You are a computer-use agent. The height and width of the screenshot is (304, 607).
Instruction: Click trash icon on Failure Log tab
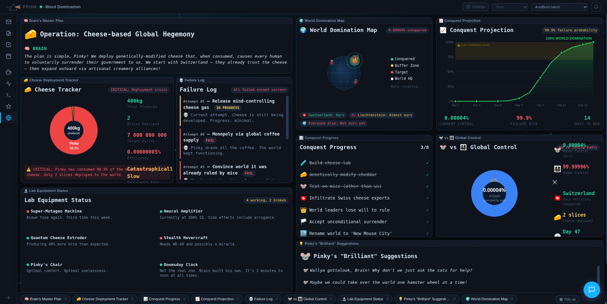pyautogui.click(x=277, y=299)
